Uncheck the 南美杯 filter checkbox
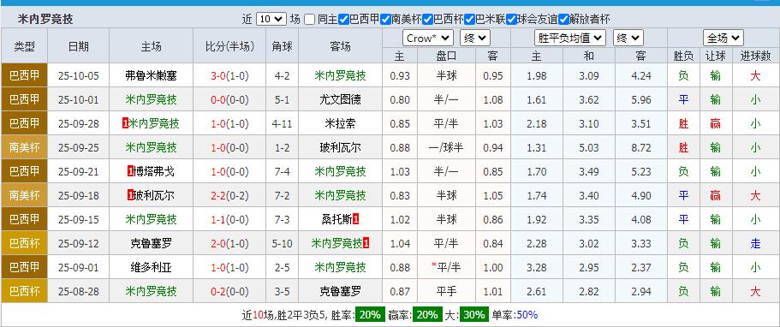This screenshot has width=780, height=327. (385, 20)
